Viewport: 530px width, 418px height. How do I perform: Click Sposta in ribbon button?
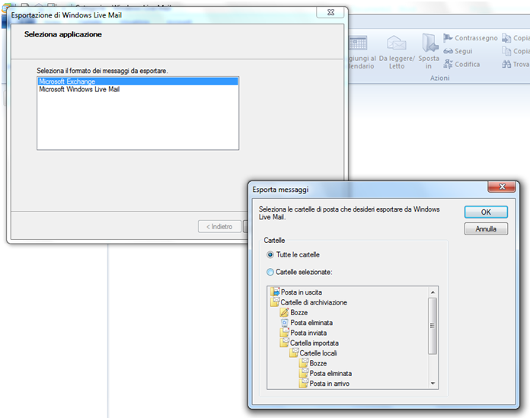pos(429,51)
